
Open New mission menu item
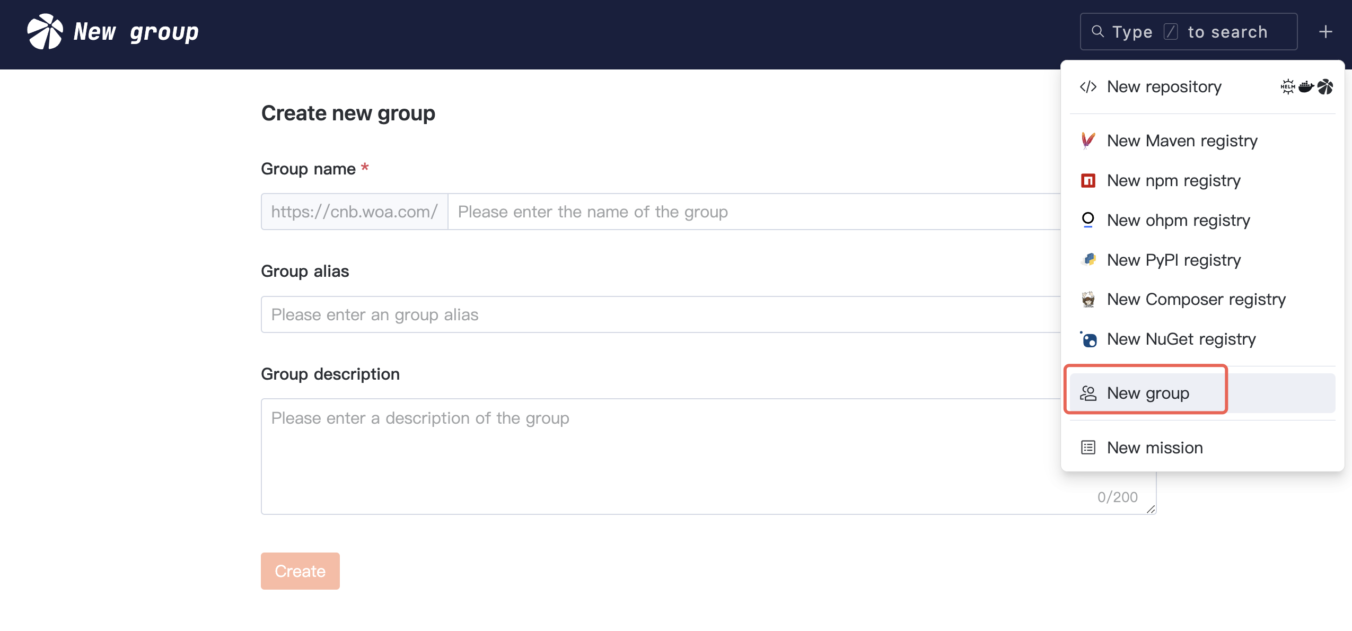click(x=1155, y=448)
